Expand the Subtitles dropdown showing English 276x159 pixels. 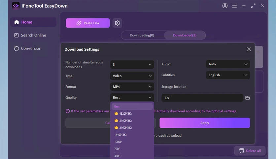(228, 75)
